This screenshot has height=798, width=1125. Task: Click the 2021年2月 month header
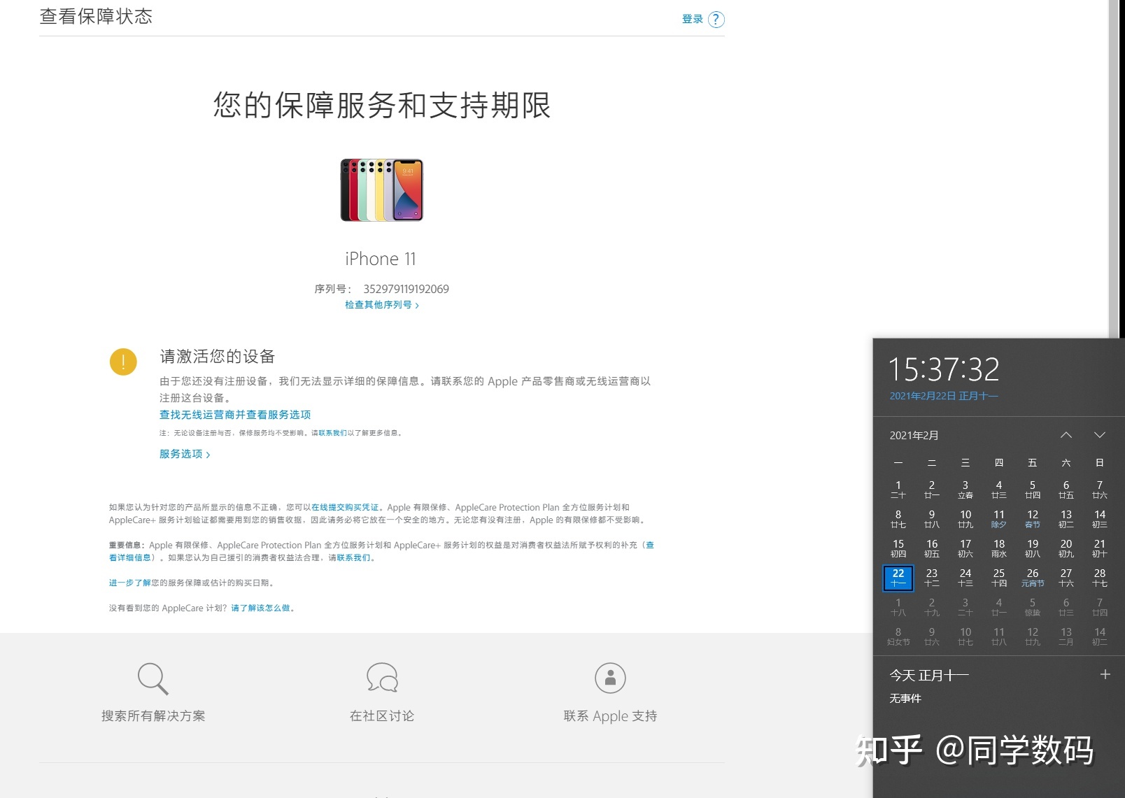(914, 435)
